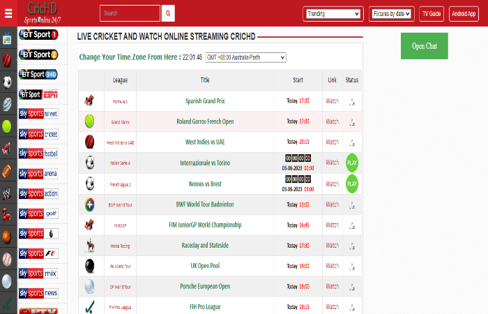Open Sky Sports Golf channel

38,214
